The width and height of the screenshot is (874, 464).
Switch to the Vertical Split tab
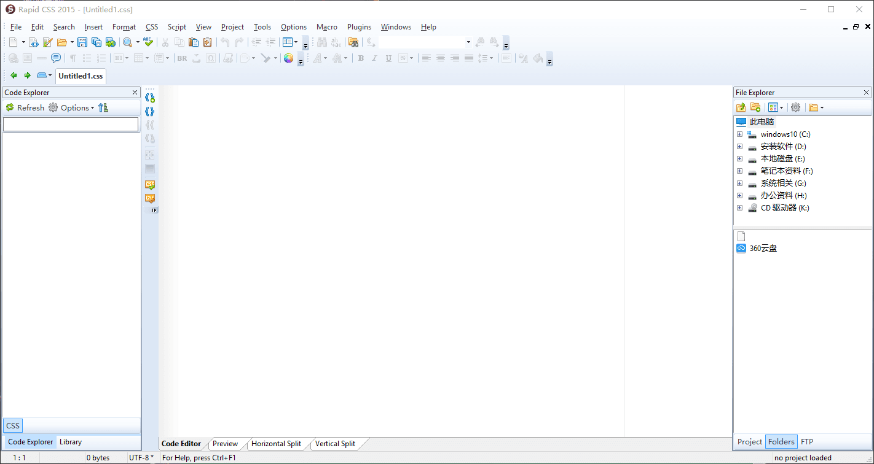[335, 444]
